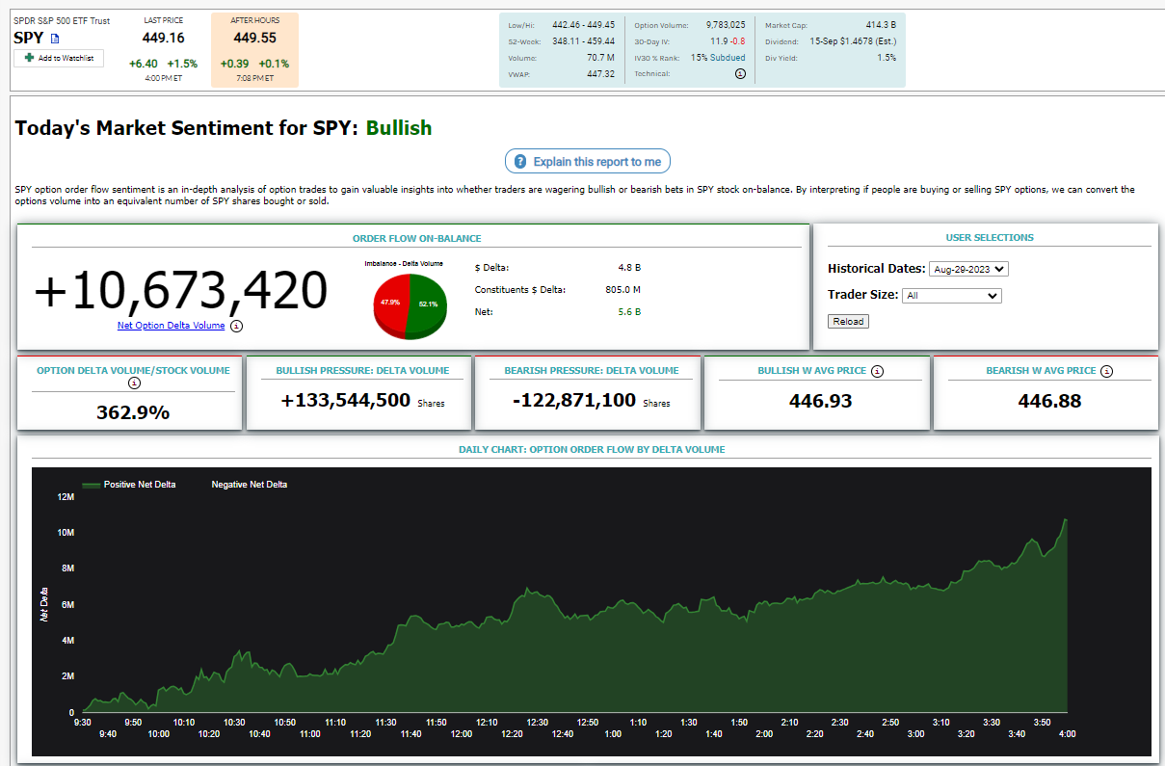The image size is (1165, 766).
Task: Click the 12:30 time label on chart axis
Action: point(538,723)
